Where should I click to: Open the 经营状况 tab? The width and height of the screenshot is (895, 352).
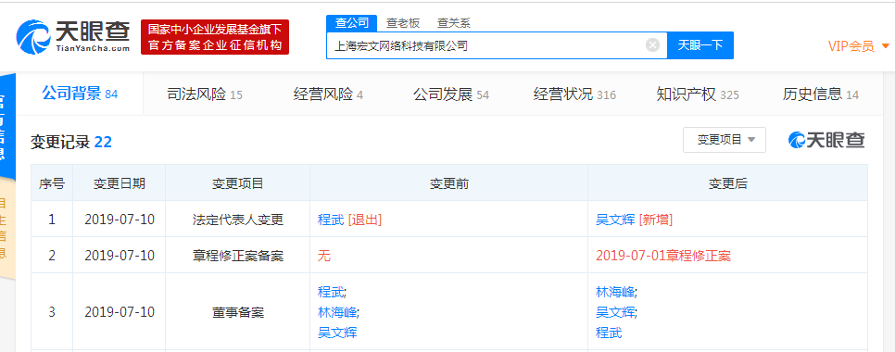pos(574,94)
